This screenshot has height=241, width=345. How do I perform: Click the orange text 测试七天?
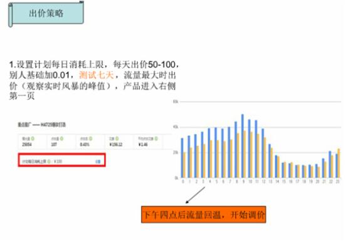pyautogui.click(x=97, y=75)
